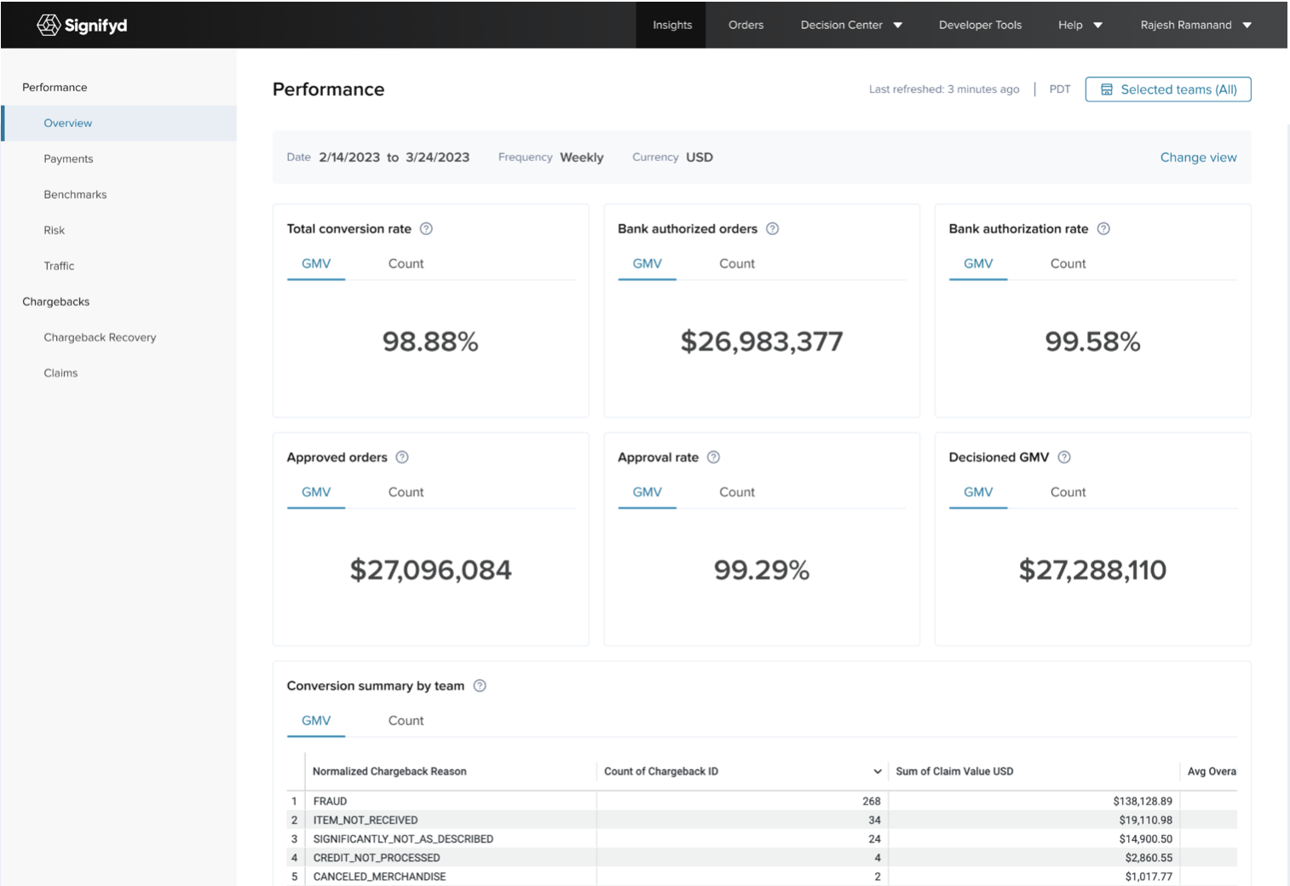Open Approved orders help icon
The image size is (1290, 886).
tap(402, 457)
